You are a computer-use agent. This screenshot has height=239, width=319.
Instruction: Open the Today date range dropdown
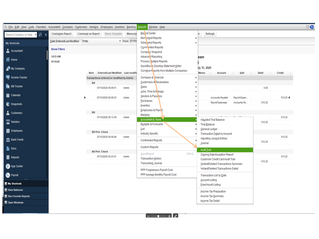click(102, 41)
